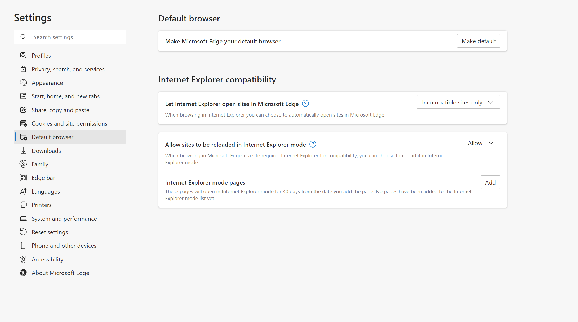
Task: Click the Appearance palette icon
Action: (x=23, y=83)
